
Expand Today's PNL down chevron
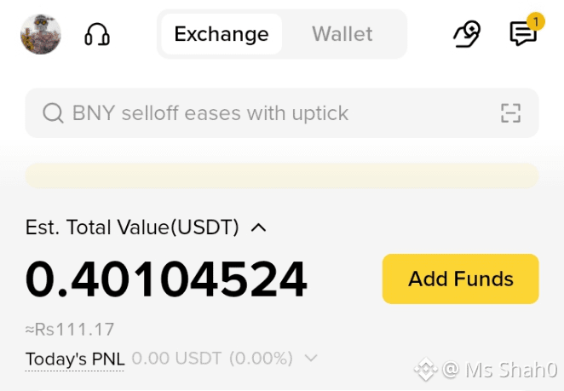311,358
